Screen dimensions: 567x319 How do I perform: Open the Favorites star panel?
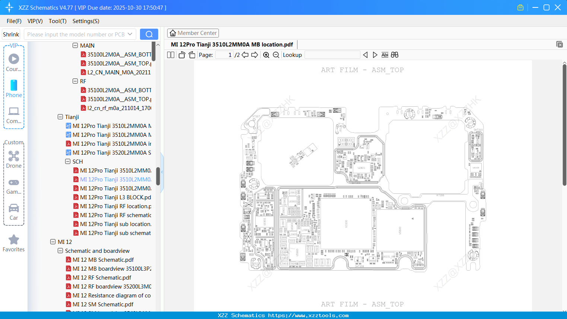coord(14,244)
